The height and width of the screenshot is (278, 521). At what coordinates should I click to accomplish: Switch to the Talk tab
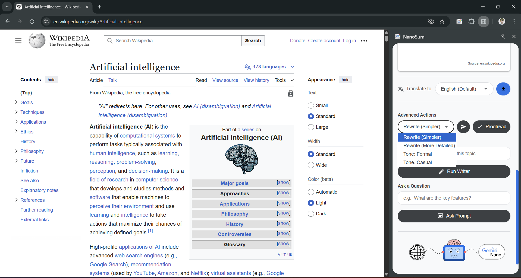112,80
